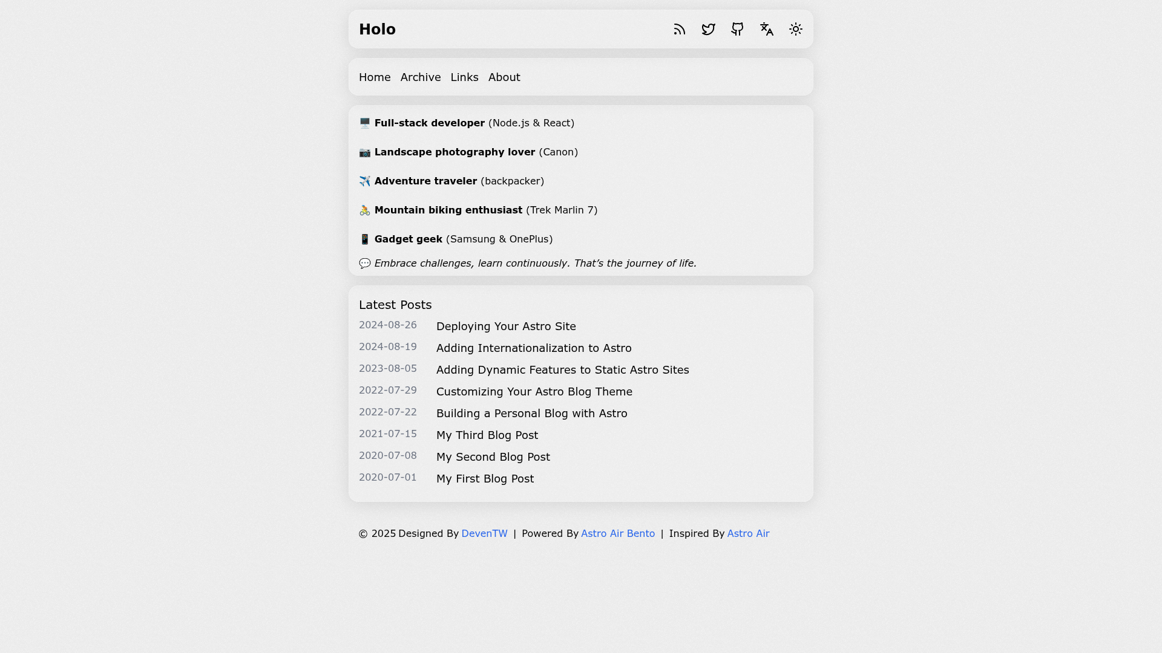Click date 2022-07-29
Screen dimensions: 1162x653
pos(388,391)
